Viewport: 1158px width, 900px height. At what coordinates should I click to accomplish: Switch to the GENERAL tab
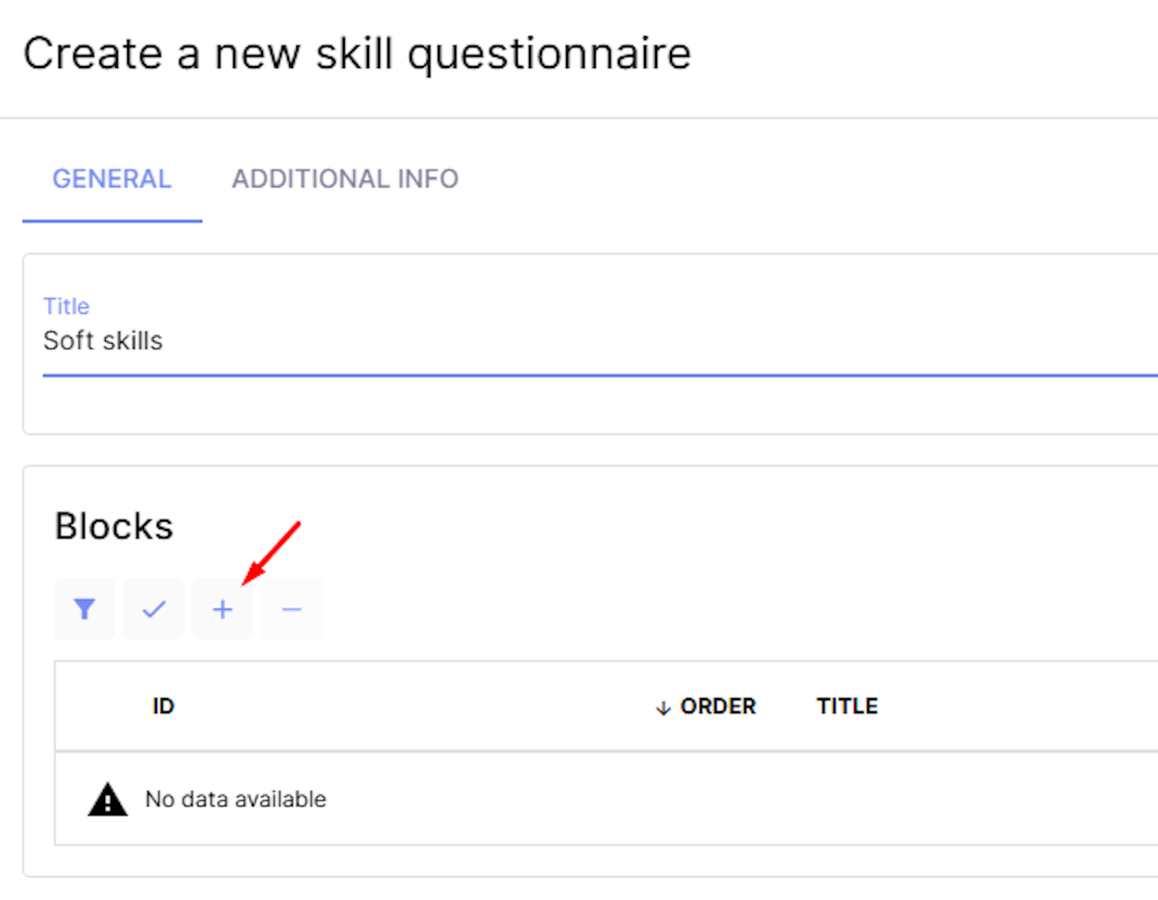pos(112,179)
